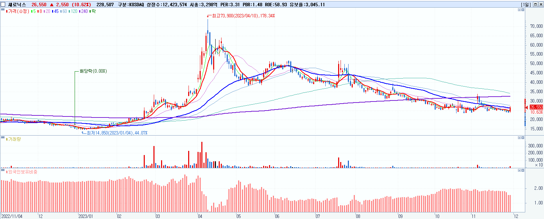Click the 04 month marker on date axis
The height and width of the screenshot is (219, 544).
click(200, 216)
